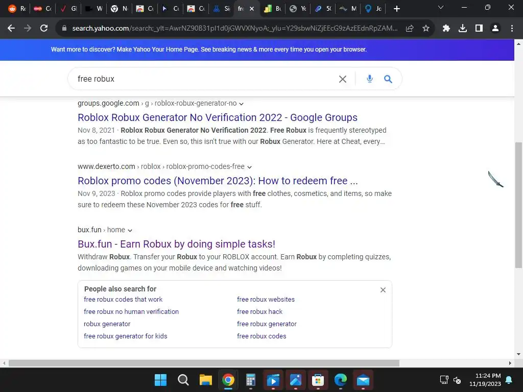Click the Yahoo home page promo banner
Viewport: 523px width, 392px height.
coord(209,50)
